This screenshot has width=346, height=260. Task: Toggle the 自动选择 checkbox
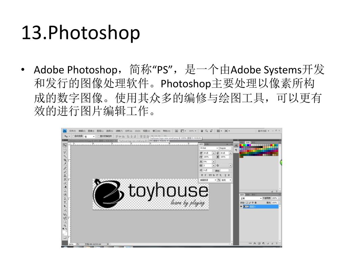[x=73, y=136]
